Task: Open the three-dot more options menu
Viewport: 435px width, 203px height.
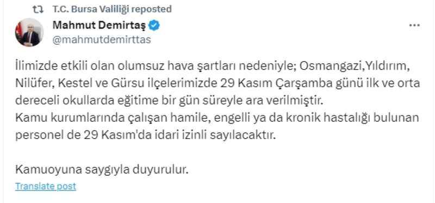Action: (x=414, y=26)
